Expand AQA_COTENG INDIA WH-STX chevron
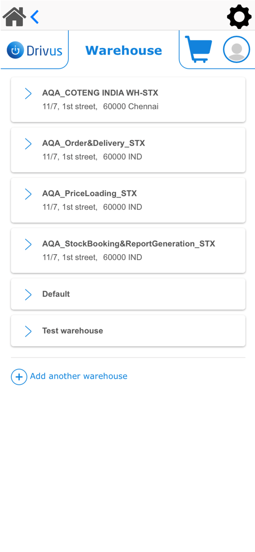The image size is (255, 552). [x=28, y=93]
